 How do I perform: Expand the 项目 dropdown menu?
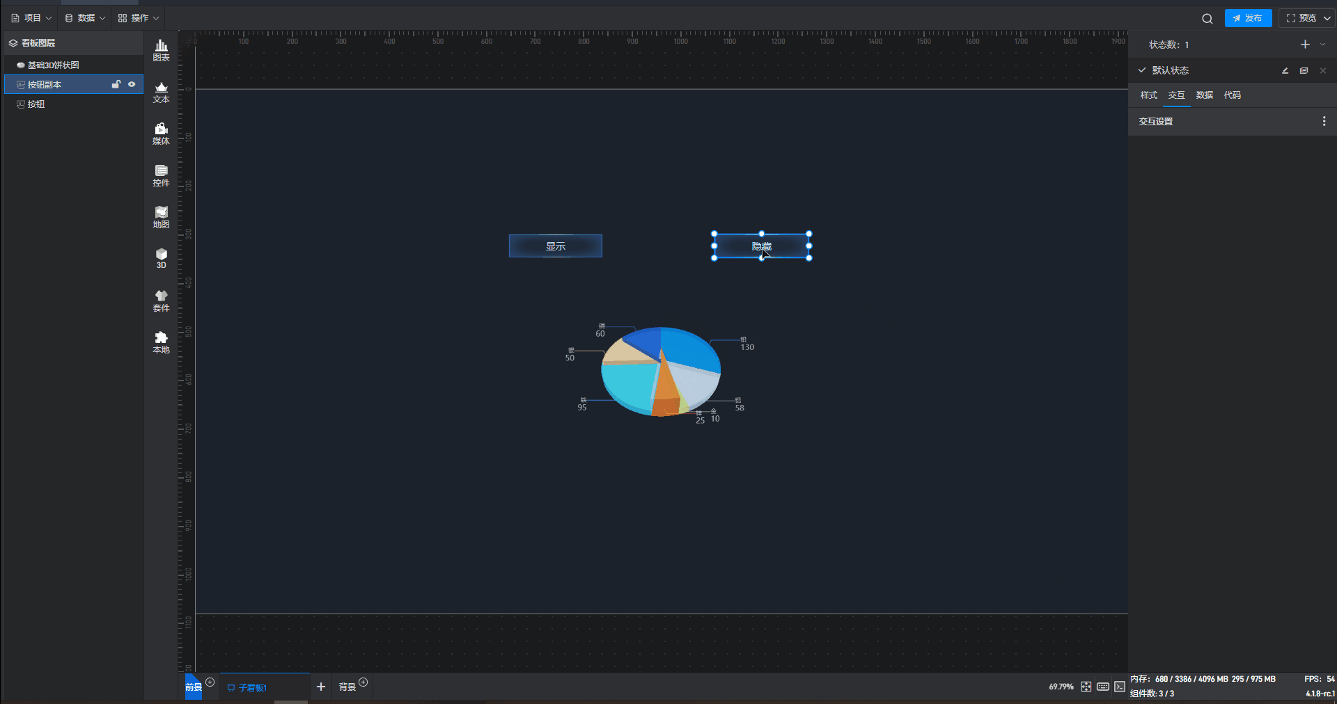pos(31,18)
